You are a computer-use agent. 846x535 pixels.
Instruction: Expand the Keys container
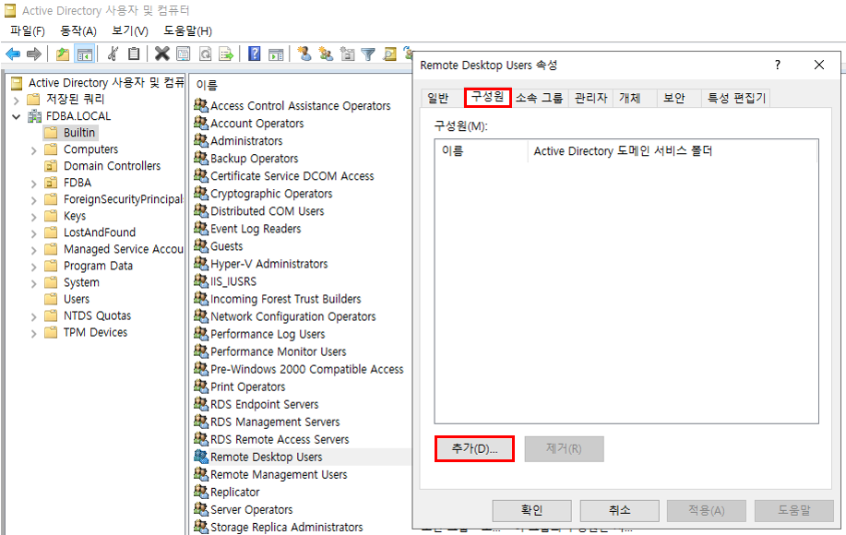33,218
